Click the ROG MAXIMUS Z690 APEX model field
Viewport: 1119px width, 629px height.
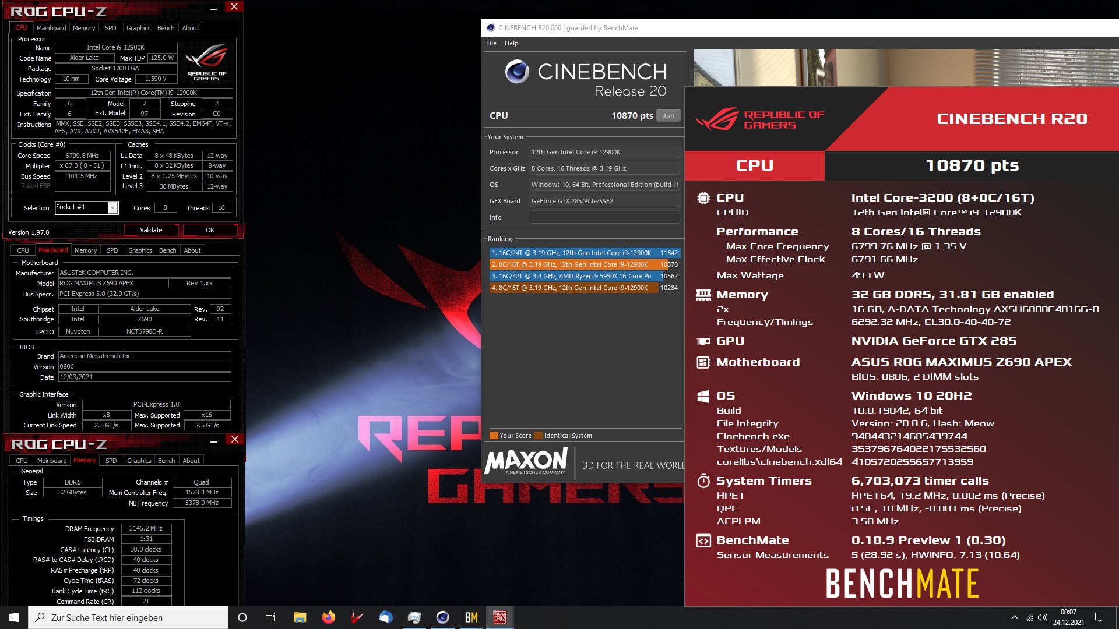coord(113,283)
